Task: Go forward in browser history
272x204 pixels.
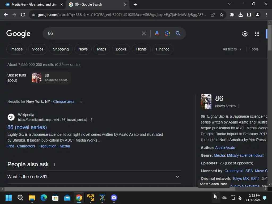Action: (x=14, y=15)
